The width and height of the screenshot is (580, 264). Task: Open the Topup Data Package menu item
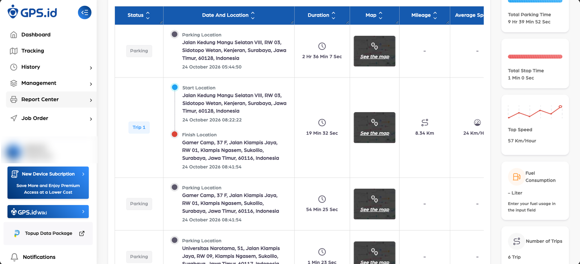[48, 234]
